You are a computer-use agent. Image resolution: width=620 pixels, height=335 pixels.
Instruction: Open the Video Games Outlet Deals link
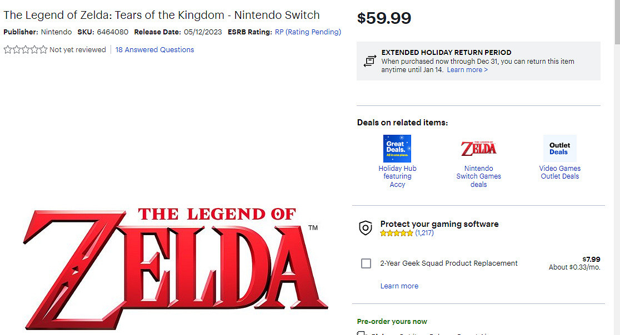(x=559, y=172)
